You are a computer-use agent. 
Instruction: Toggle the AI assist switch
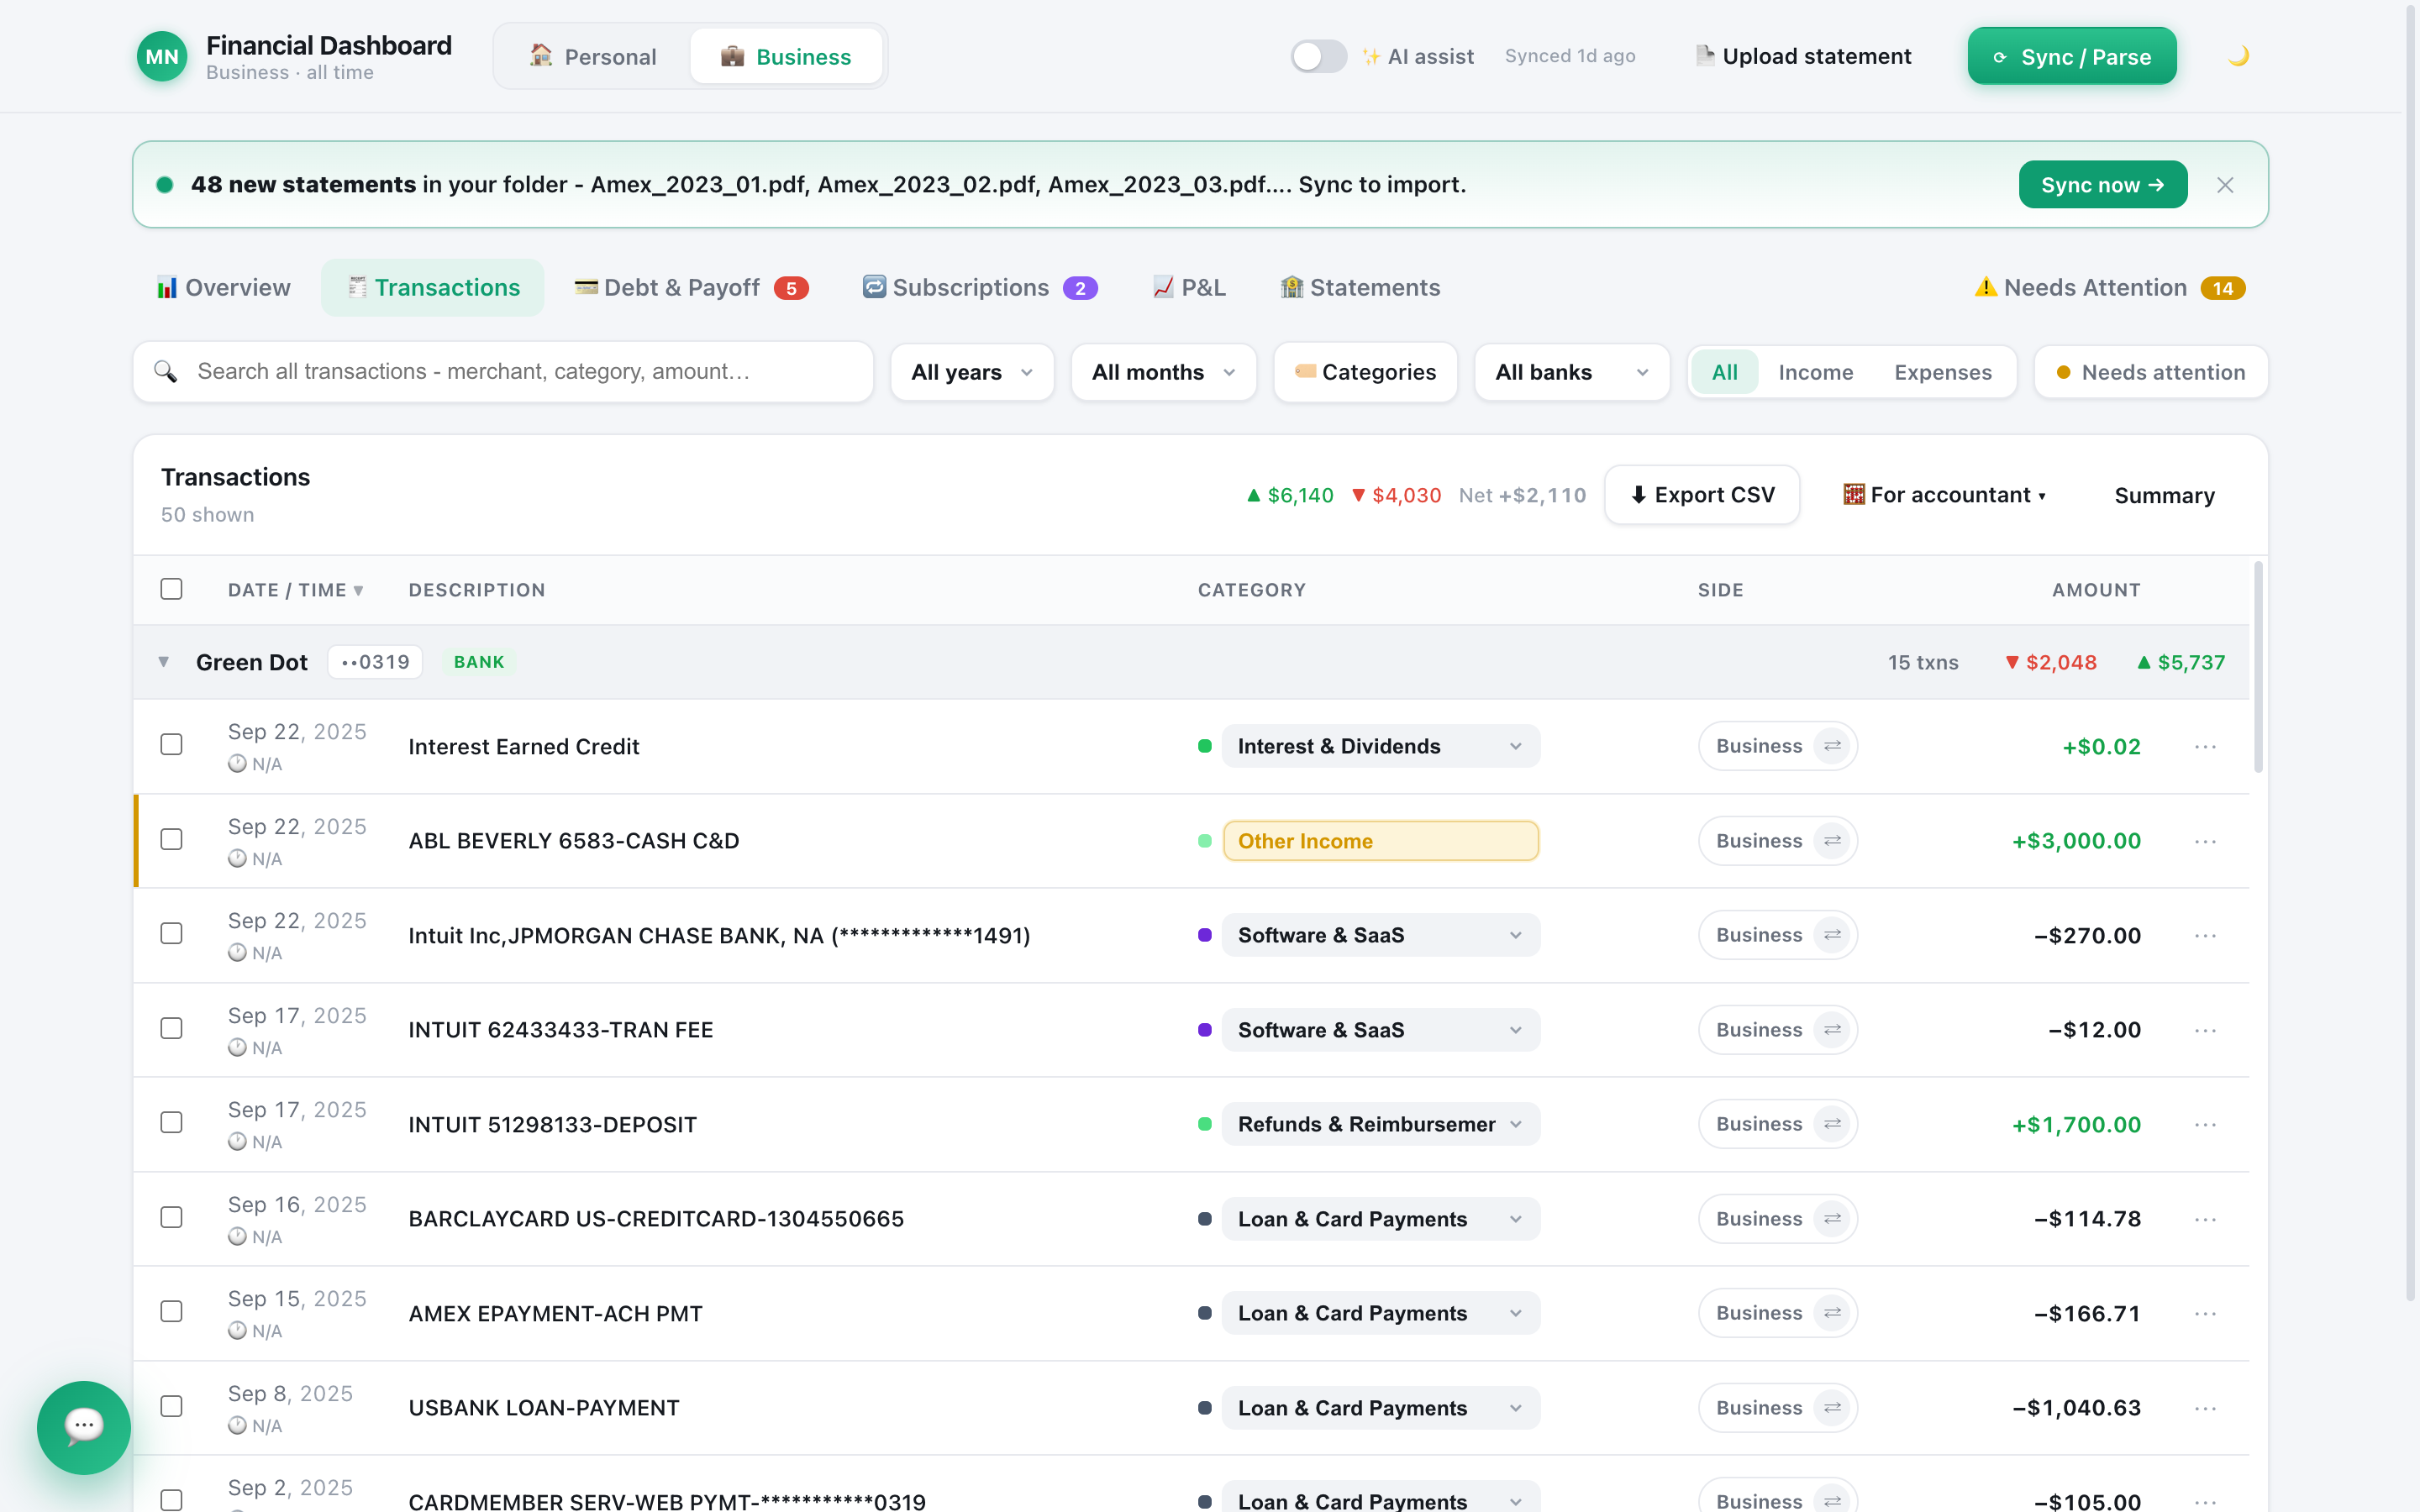pyautogui.click(x=1318, y=56)
